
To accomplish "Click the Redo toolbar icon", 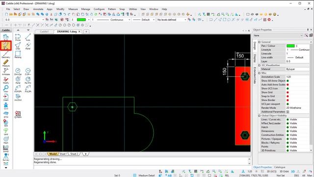I will (69, 14).
